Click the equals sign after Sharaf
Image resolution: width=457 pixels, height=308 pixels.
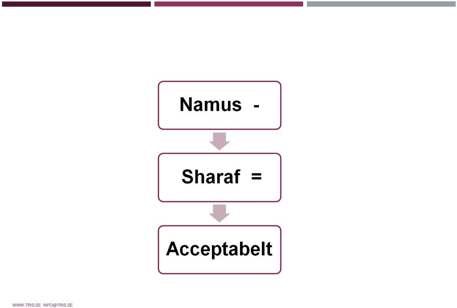tap(257, 176)
